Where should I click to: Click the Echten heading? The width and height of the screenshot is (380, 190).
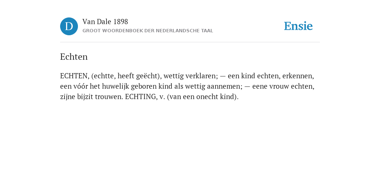point(74,57)
